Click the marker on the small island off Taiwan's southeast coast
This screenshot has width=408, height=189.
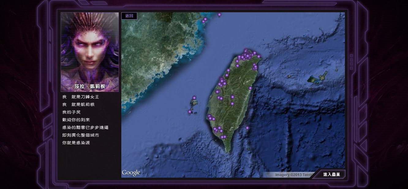[247, 128]
